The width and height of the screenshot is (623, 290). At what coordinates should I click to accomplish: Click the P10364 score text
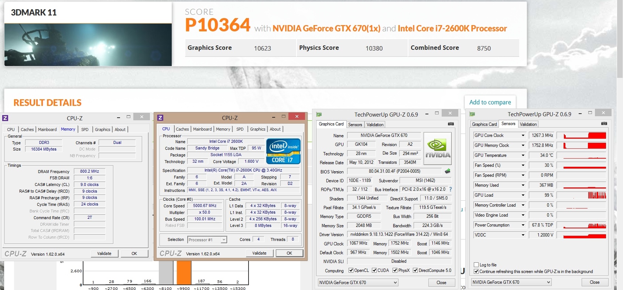218,25
